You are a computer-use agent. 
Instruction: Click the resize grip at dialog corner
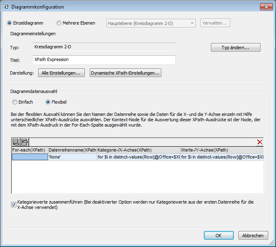pyautogui.click(x=272, y=242)
